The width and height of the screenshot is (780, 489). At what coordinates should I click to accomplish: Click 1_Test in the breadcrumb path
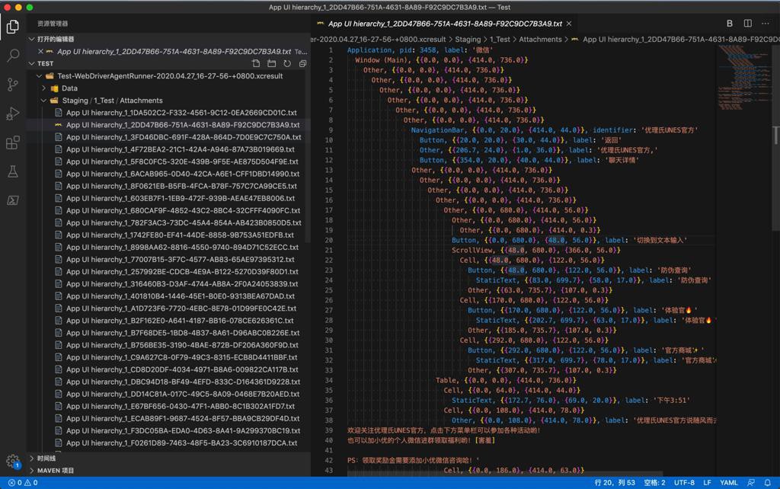point(500,40)
